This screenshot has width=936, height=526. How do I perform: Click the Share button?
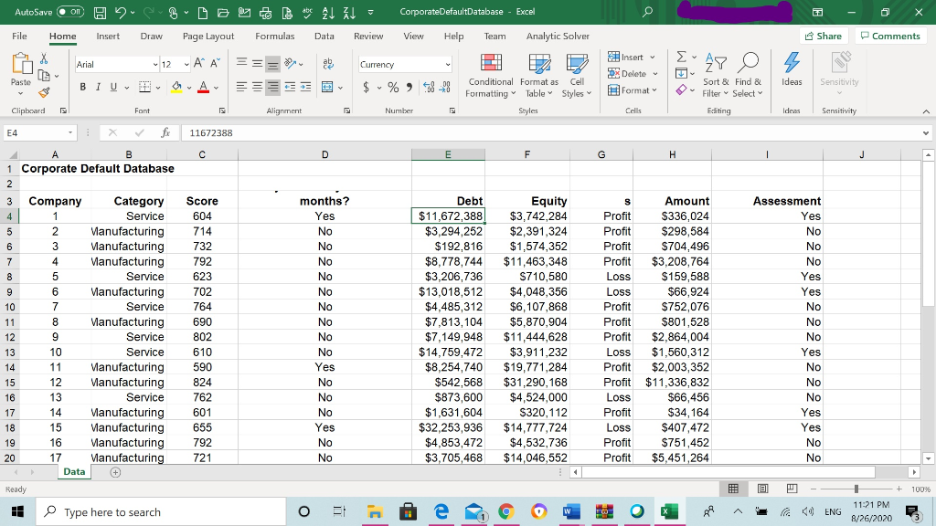pyautogui.click(x=824, y=36)
